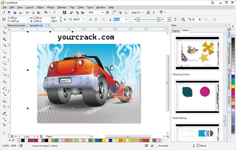This screenshot has height=150, width=236.
Task: Select the Interactive Fill tool
Action: [4, 119]
